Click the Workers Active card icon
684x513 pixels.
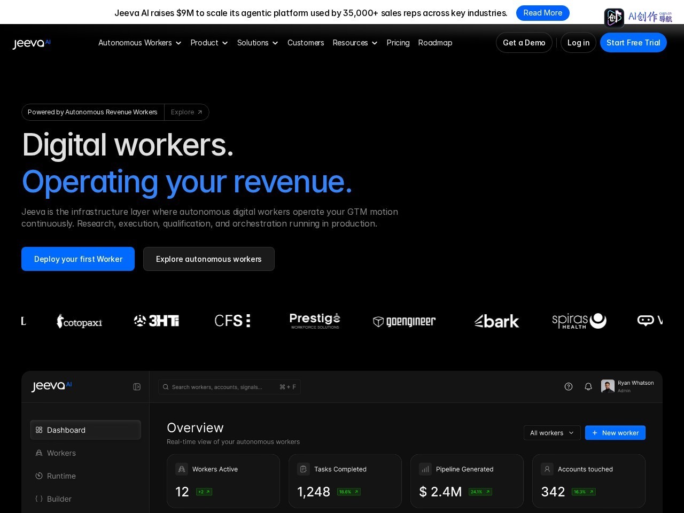tap(182, 469)
